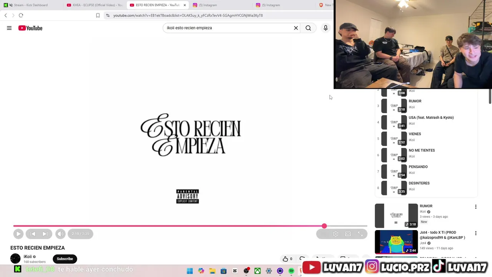Image resolution: width=492 pixels, height=277 pixels.
Task: Grab the progress bar playhead knob
Action: coord(324,226)
